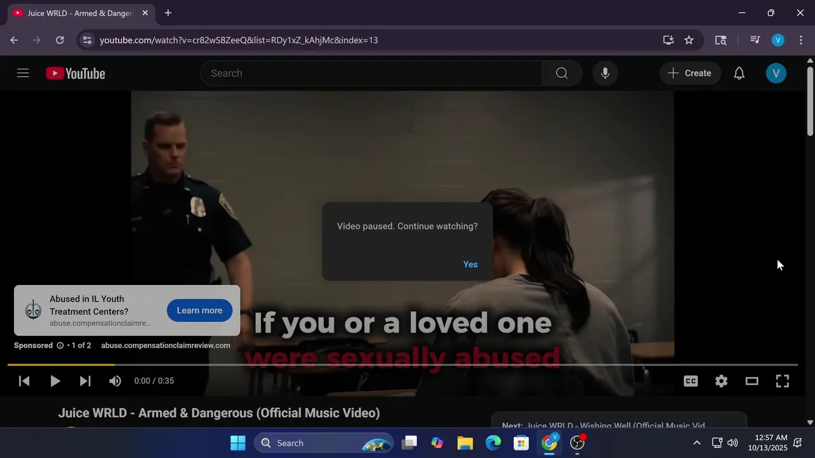The image size is (815, 458).
Task: Skip to the next video
Action: [x=85, y=381]
